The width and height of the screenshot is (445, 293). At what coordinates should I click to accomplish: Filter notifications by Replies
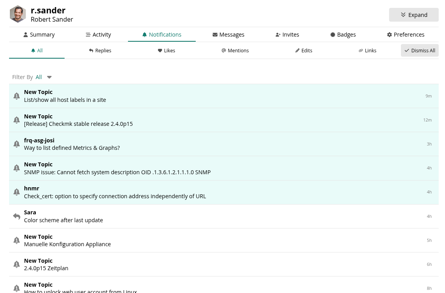[x=100, y=51]
